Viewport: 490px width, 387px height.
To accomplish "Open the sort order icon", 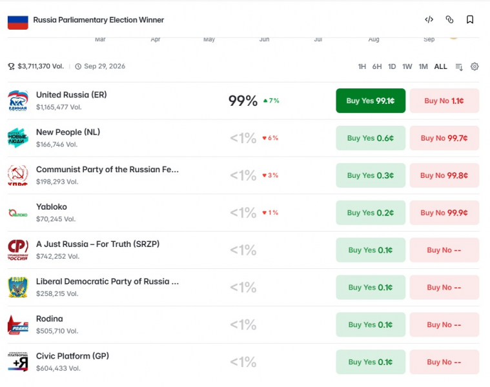I will tap(459, 67).
